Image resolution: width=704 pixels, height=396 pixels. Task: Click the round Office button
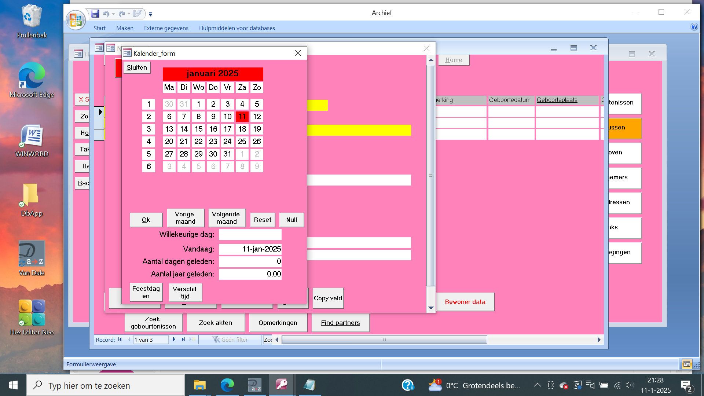[x=76, y=19]
